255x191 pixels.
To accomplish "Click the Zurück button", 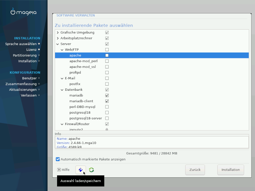I will pyautogui.click(x=195, y=170).
